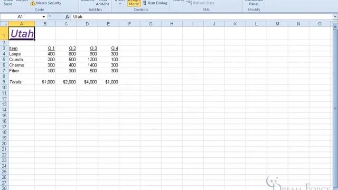This screenshot has height=190, width=338.
Task: Expand the Name Box dropdown arrow
Action: tap(43, 16)
